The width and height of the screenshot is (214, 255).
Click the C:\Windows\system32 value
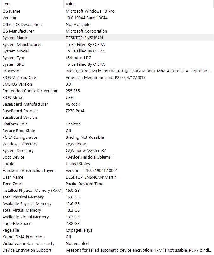[x=86, y=151]
